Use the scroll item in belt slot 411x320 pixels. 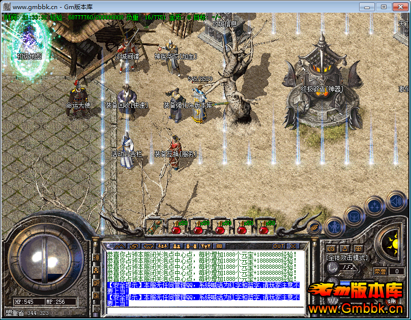(x=155, y=227)
